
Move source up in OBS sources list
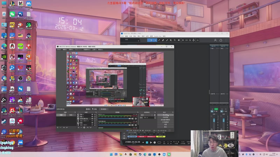87,127
